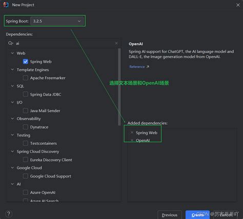This screenshot has width=243, height=219.
Task: Click the Previous button
Action: pyautogui.click(x=170, y=215)
